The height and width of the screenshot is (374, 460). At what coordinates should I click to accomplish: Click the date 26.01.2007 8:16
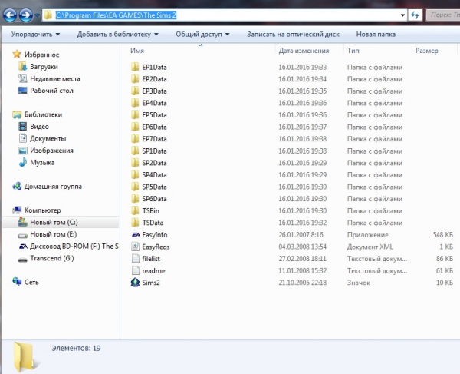tap(301, 235)
